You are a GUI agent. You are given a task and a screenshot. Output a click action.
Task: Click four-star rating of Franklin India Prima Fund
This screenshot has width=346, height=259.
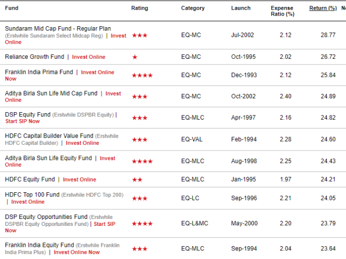tap(142, 75)
